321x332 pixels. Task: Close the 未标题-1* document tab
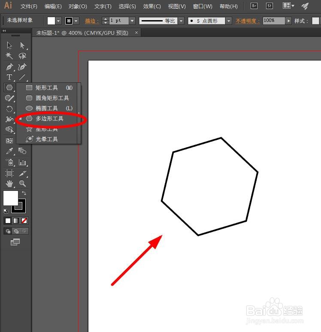136,33
